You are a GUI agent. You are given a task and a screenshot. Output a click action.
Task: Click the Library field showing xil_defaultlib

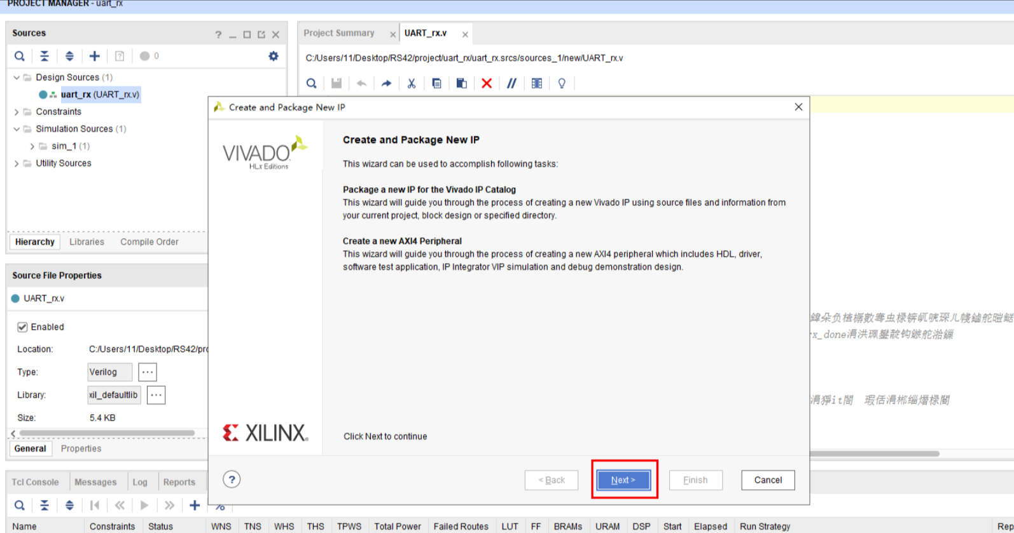tap(114, 395)
